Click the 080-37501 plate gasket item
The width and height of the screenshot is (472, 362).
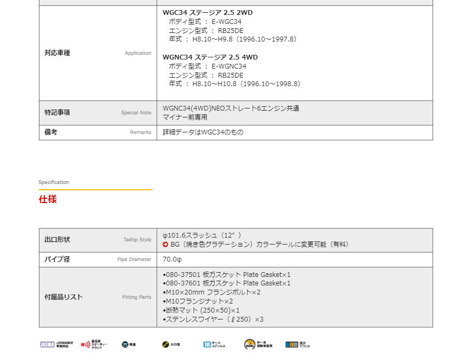(x=226, y=275)
